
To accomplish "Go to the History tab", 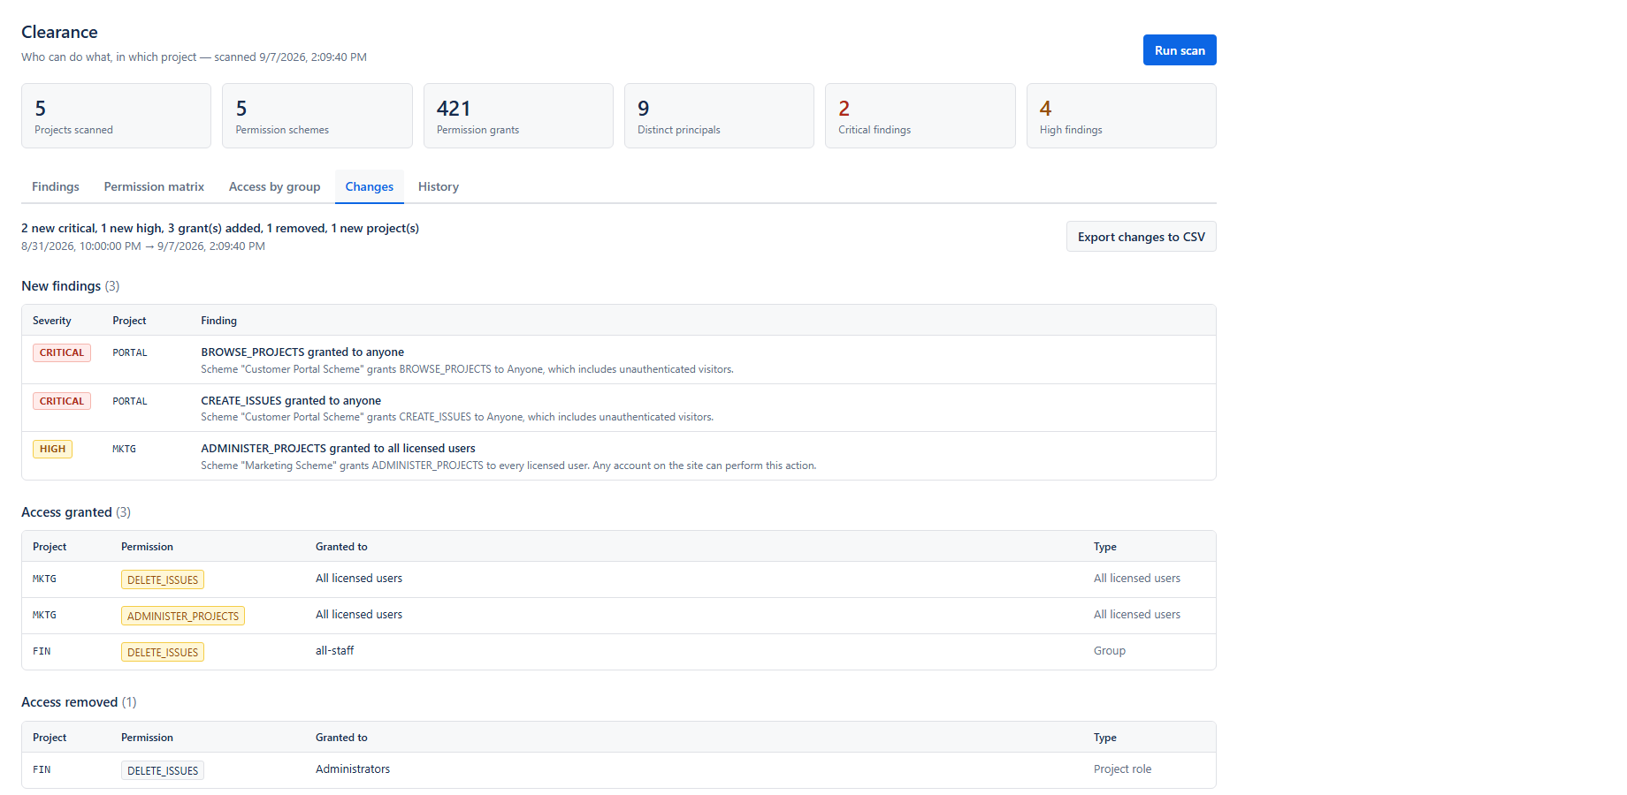I will pos(439,186).
